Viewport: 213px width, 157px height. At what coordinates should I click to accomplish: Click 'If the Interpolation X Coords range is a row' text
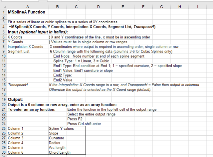coord(124,85)
